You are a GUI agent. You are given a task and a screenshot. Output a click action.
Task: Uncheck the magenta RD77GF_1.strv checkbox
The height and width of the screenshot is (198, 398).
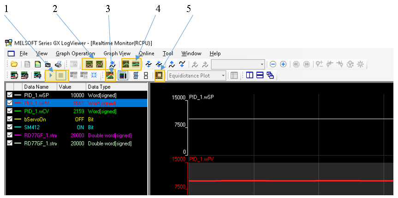[x=10, y=135]
